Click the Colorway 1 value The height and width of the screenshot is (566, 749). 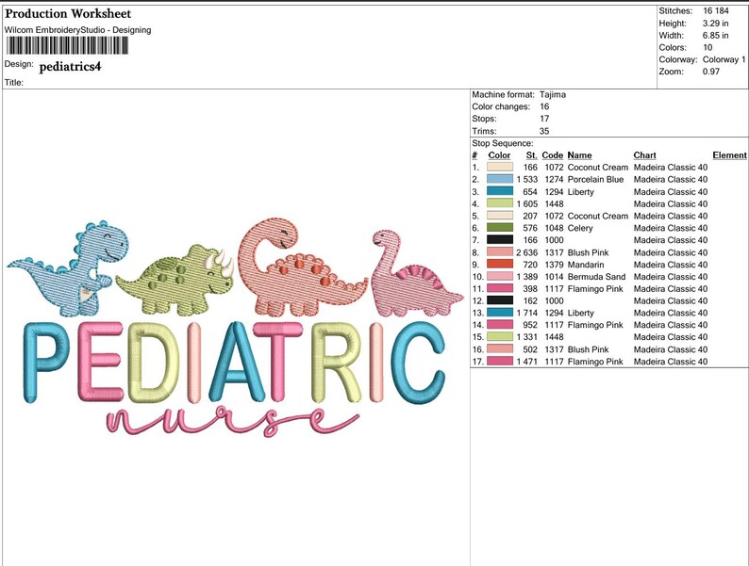click(x=724, y=59)
